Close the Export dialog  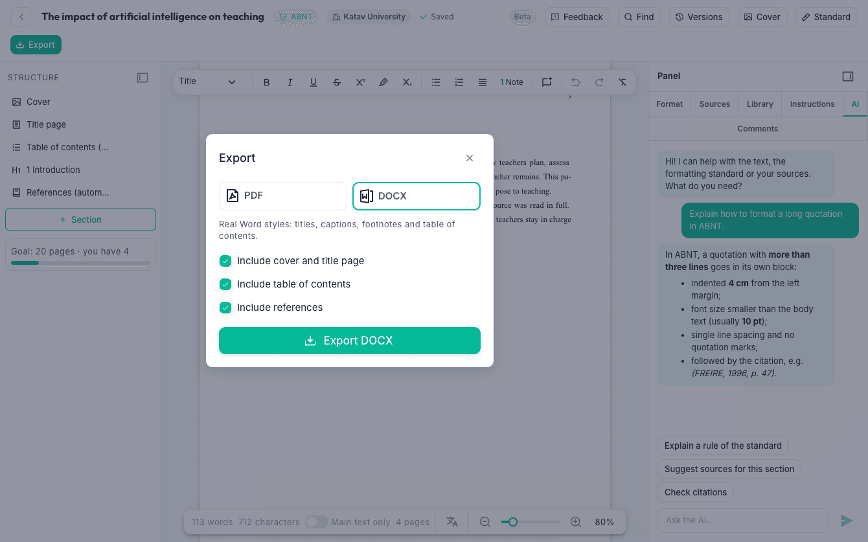470,158
